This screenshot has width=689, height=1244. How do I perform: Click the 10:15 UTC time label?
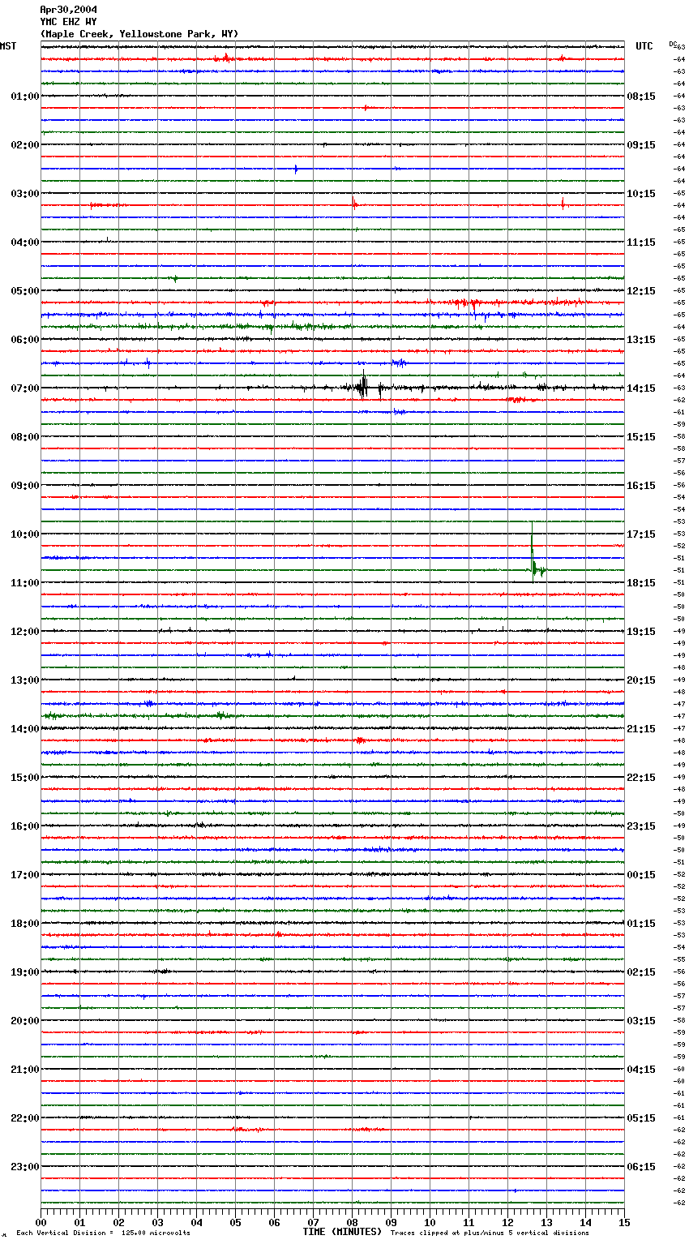(641, 193)
